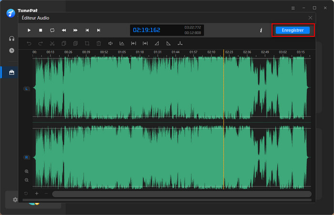Toggle the left channel L button
Screen dimensions: 334x215
(26, 89)
